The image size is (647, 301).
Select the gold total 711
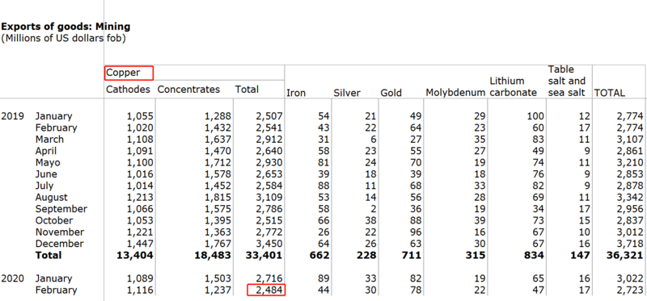click(x=412, y=255)
